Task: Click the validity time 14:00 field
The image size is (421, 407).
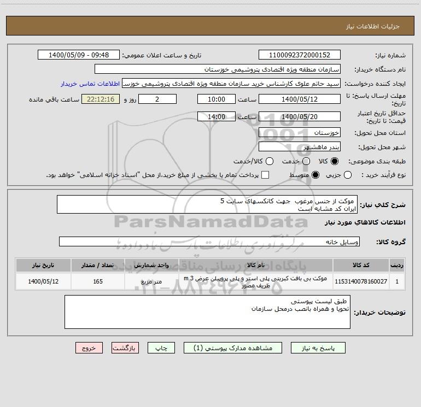Action: coord(217,116)
